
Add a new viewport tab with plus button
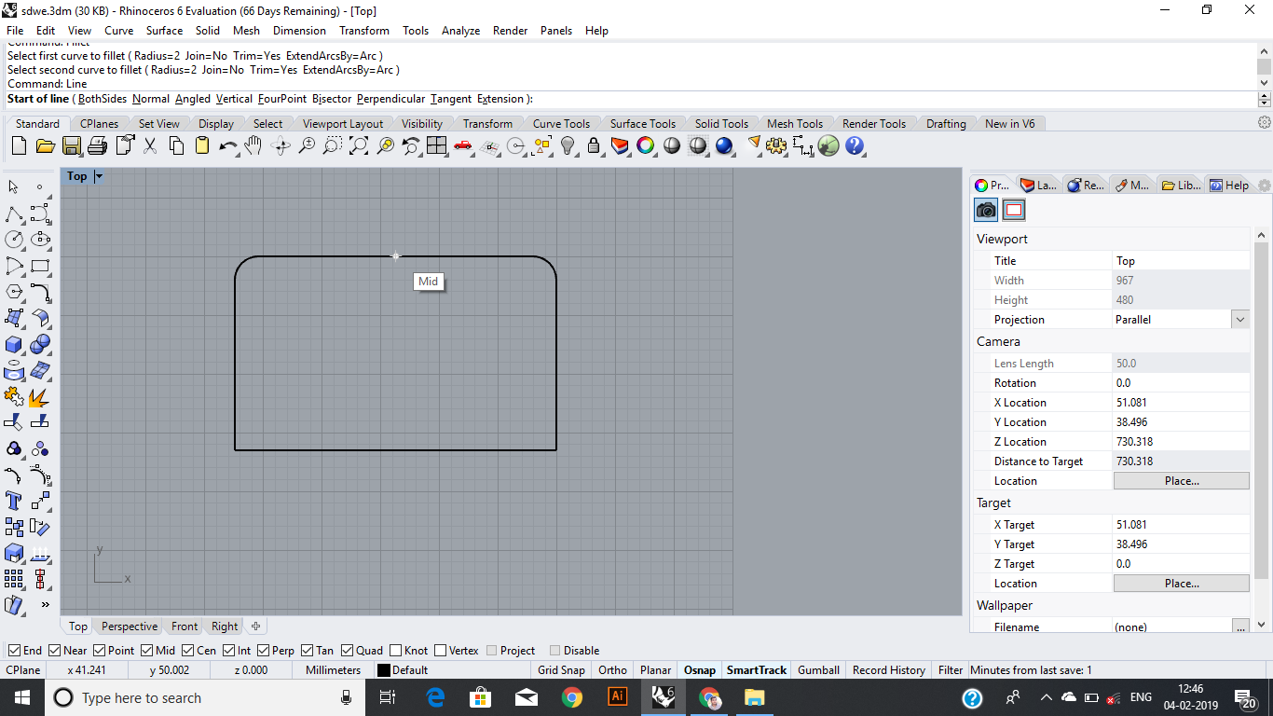255,626
